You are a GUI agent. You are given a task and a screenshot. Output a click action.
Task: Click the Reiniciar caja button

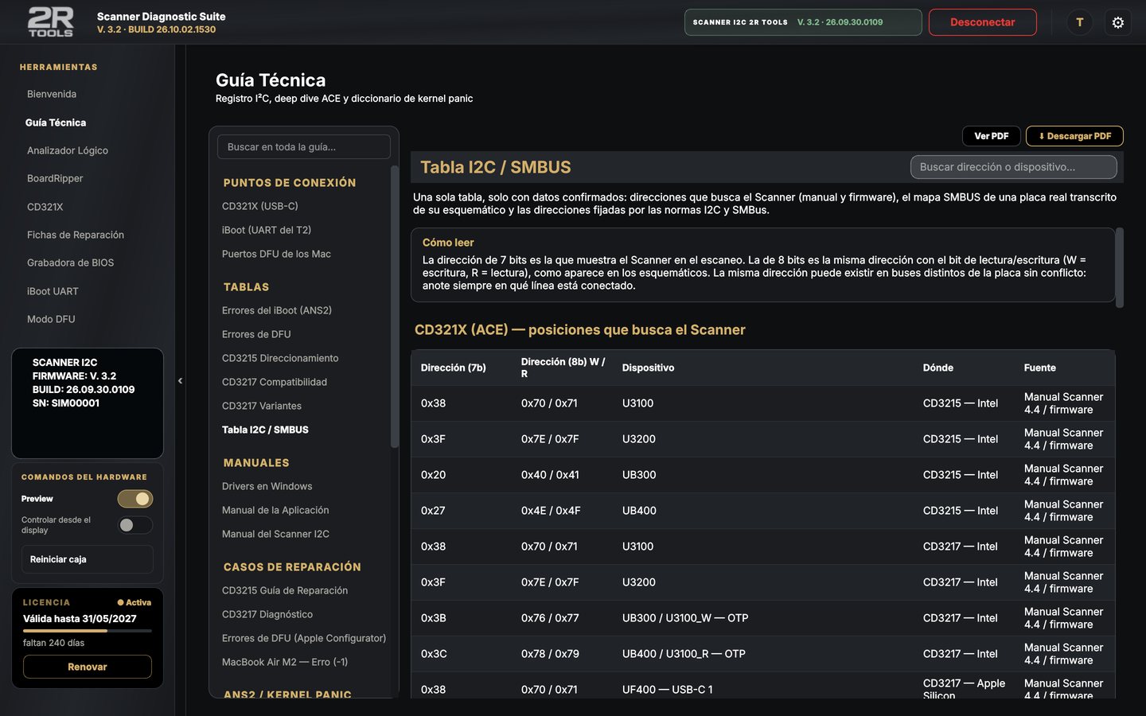click(x=88, y=559)
